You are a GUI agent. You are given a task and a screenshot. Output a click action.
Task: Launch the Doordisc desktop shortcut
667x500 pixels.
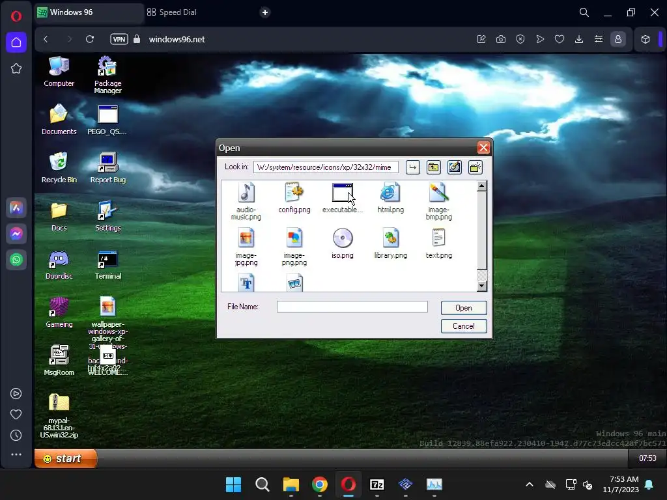[59, 264]
